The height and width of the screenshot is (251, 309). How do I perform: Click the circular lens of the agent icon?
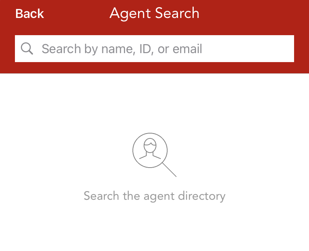150,150
